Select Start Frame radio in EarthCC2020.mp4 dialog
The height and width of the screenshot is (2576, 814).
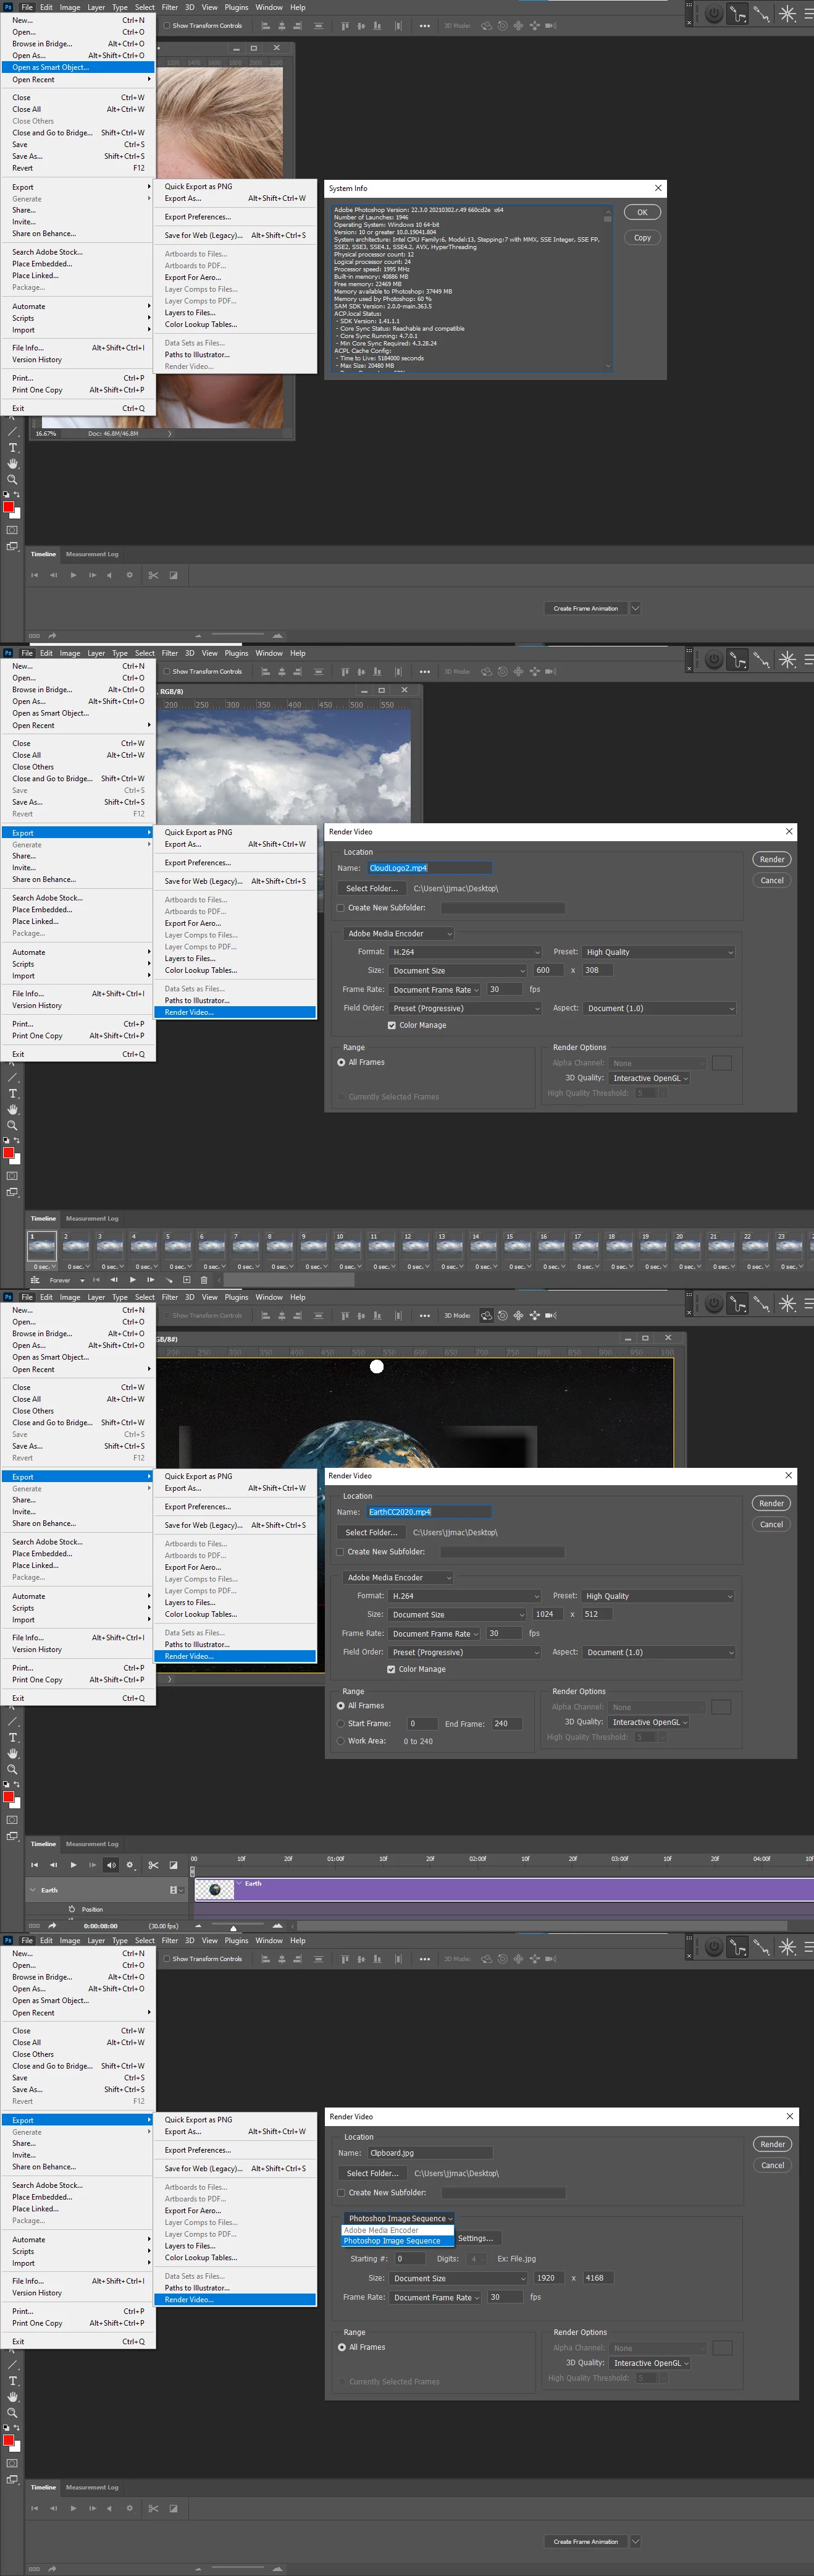click(x=340, y=1723)
